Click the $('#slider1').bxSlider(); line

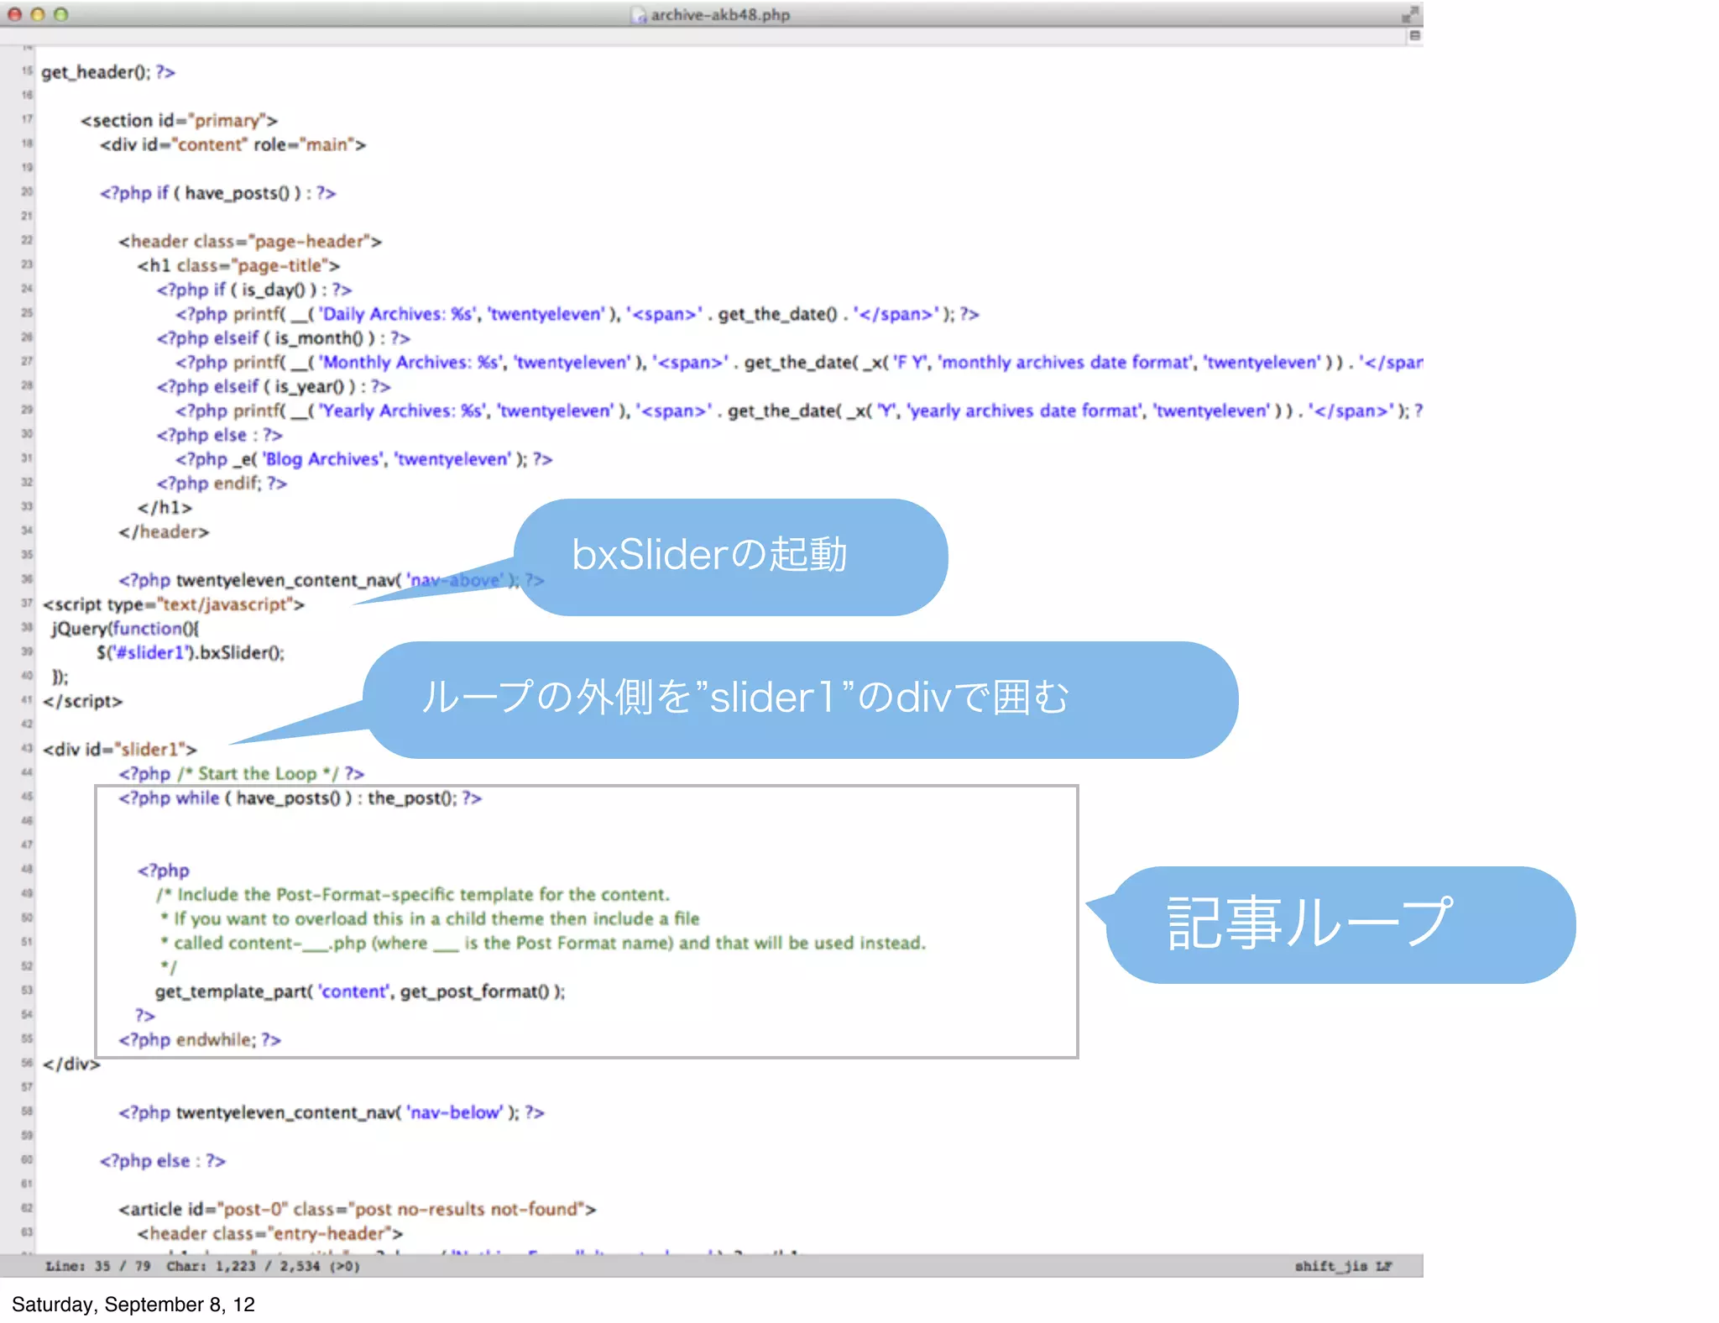[190, 653]
